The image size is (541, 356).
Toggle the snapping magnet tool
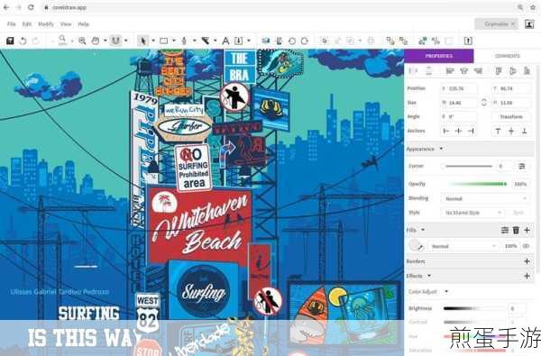click(115, 41)
